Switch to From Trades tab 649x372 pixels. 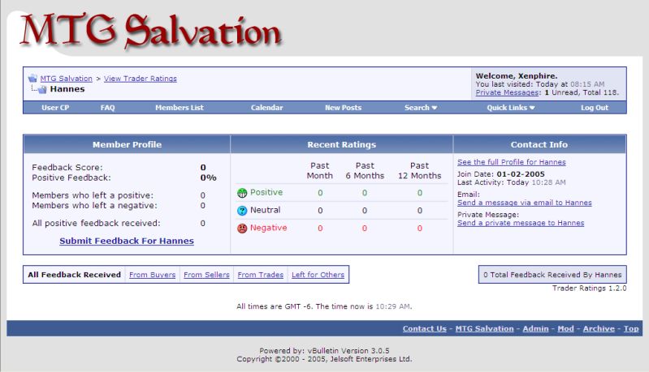(261, 275)
